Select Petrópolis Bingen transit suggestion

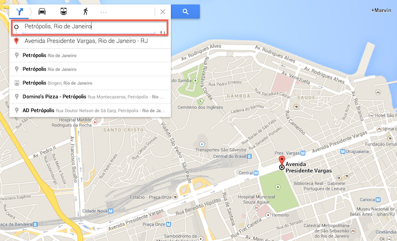coord(90,82)
